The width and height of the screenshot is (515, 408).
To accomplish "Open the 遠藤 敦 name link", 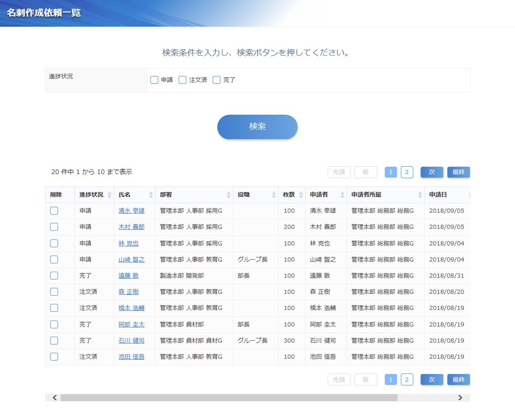I will 128,276.
